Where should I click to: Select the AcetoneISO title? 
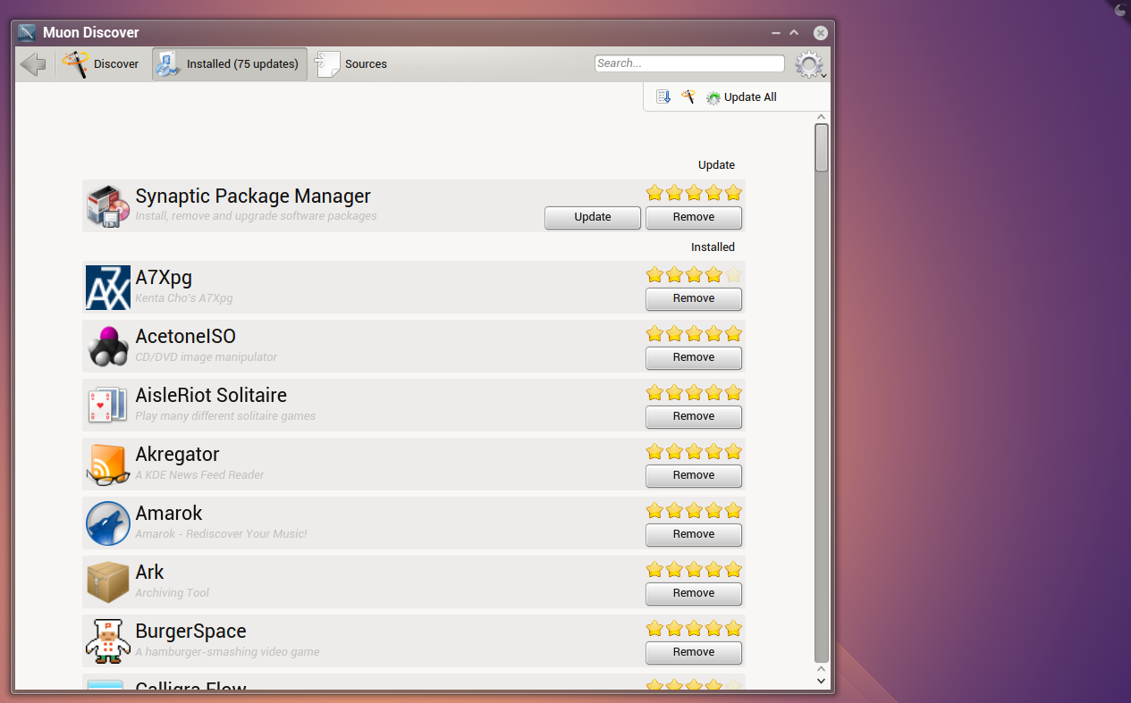pyautogui.click(x=186, y=337)
